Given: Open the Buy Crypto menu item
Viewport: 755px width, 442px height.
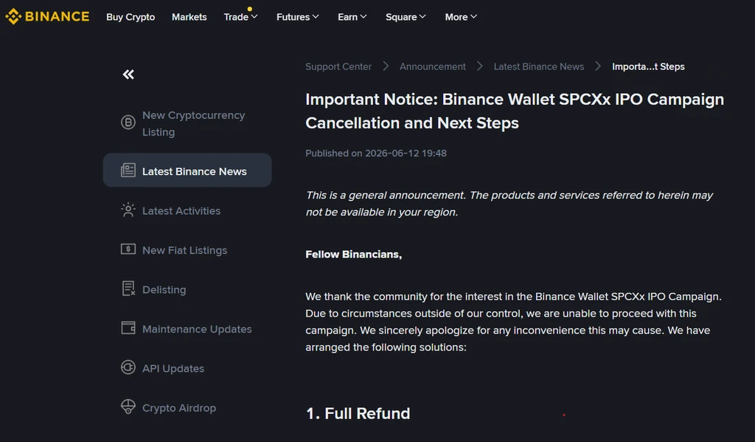Looking at the screenshot, I should click(x=131, y=17).
